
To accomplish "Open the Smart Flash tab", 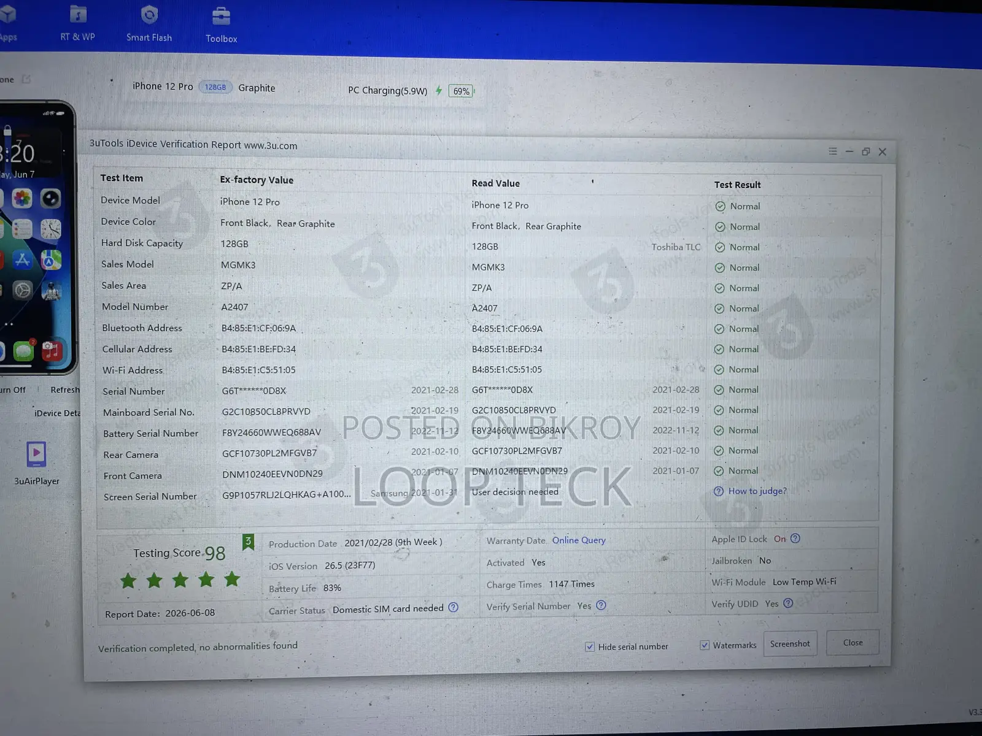I will pos(149,25).
